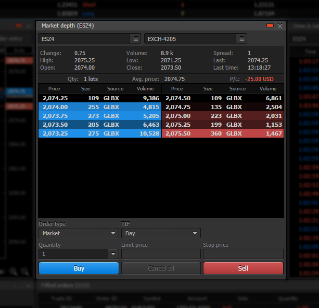Screen dimensions: 319x308
Task: Focus the Stop price field
Action: click(243, 254)
